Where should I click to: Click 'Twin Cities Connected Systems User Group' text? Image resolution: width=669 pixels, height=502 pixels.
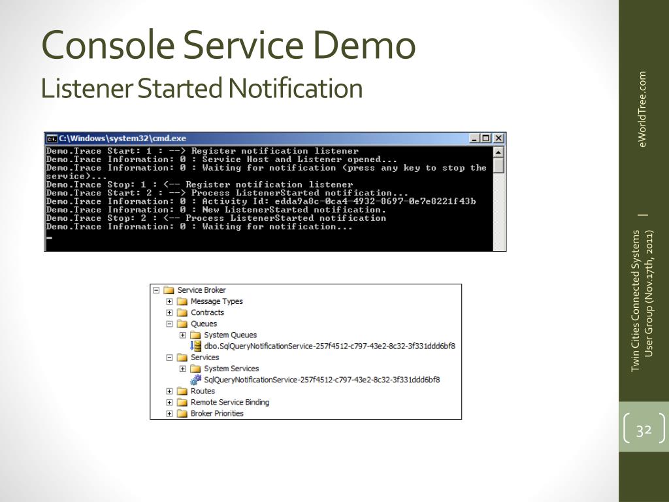[x=643, y=301]
